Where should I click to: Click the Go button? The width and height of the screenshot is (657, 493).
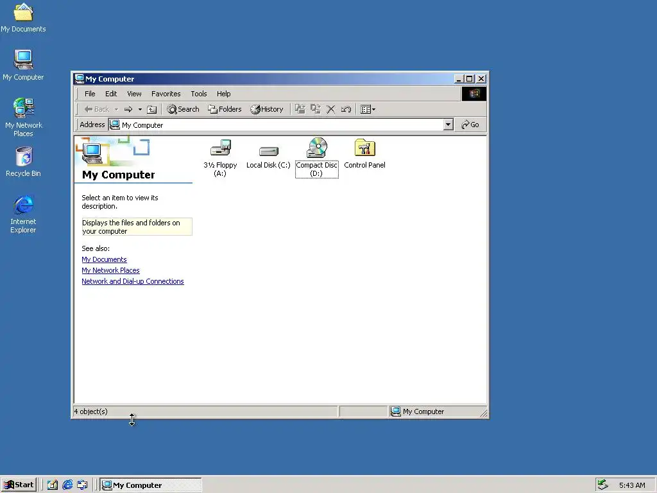[x=470, y=125]
